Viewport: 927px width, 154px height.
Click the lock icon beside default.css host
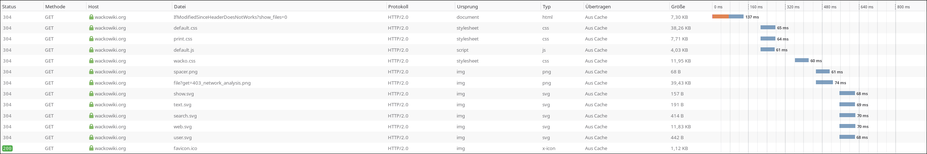[x=91, y=28]
